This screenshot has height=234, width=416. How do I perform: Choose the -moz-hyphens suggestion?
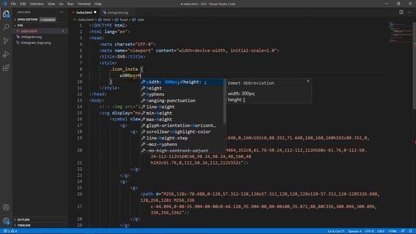[x=182, y=144]
